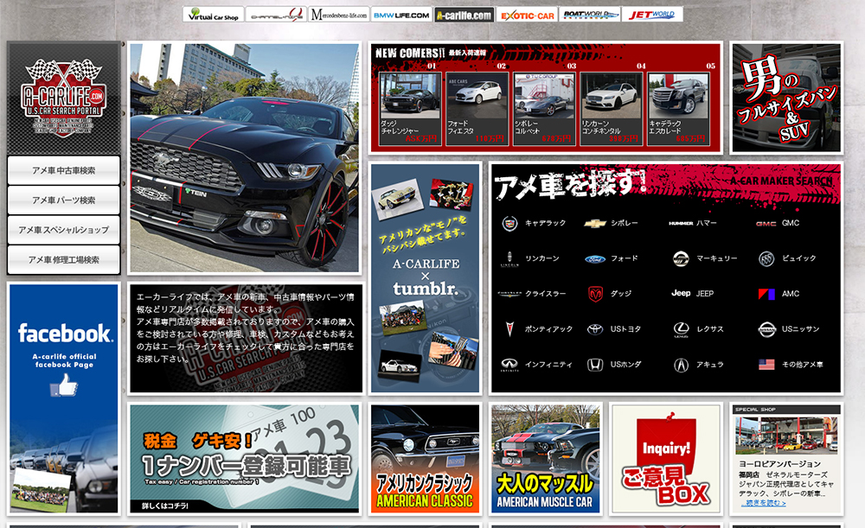Open the Inqairy! ご意見BOX banner
This screenshot has height=528, width=865.
point(666,459)
